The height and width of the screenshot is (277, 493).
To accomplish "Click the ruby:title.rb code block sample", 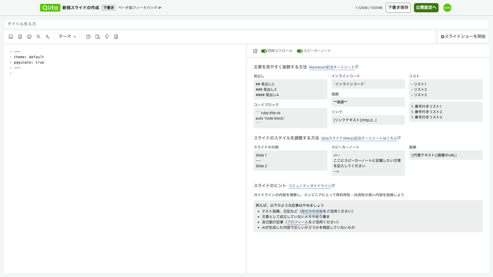I will 290,118.
